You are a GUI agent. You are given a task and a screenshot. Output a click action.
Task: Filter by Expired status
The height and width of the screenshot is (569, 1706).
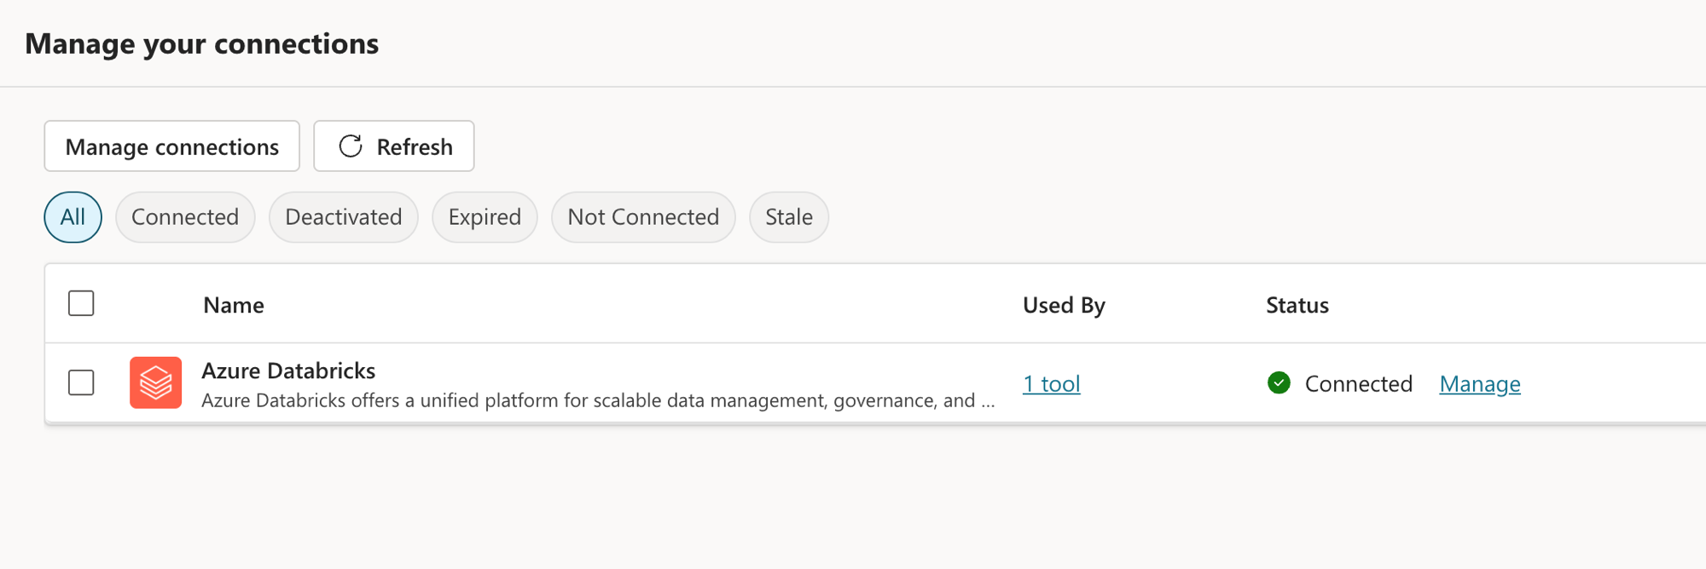[x=485, y=217]
